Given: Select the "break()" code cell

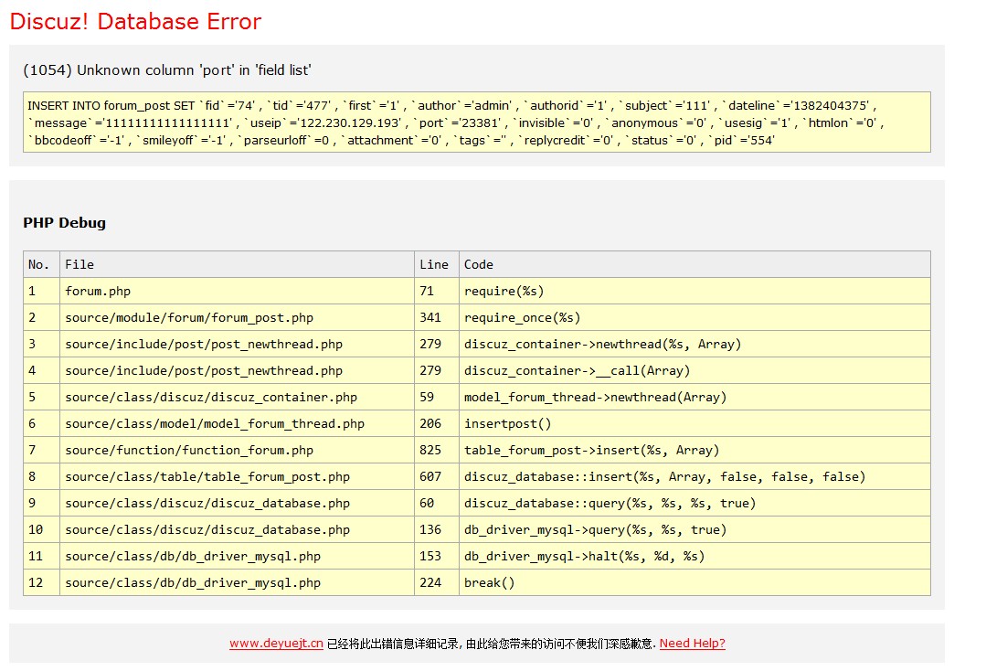Looking at the screenshot, I should (x=694, y=582).
